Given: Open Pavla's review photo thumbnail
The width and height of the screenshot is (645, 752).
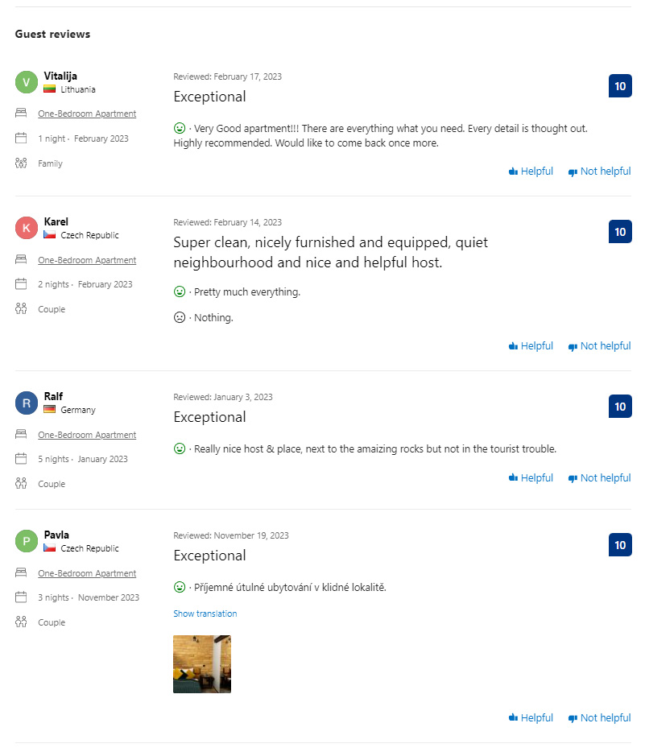Looking at the screenshot, I should (x=202, y=664).
